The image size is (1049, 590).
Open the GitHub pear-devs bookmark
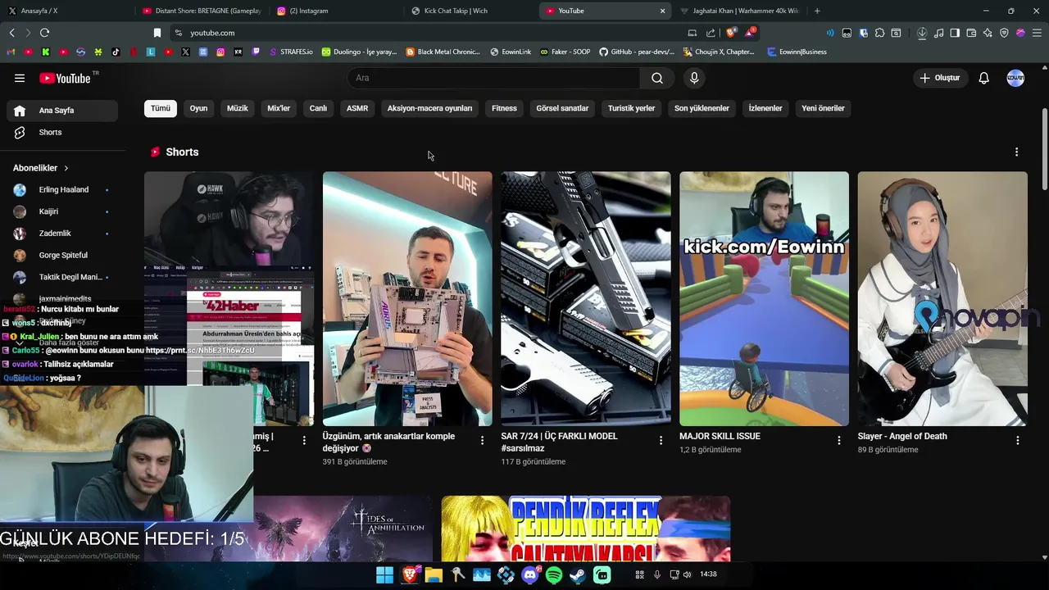coord(636,52)
